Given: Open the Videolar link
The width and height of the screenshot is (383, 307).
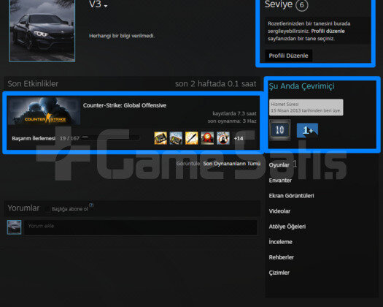Looking at the screenshot, I should [279, 211].
